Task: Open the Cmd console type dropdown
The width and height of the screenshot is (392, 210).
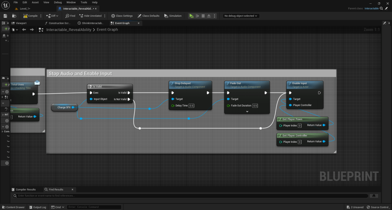Action: point(58,207)
